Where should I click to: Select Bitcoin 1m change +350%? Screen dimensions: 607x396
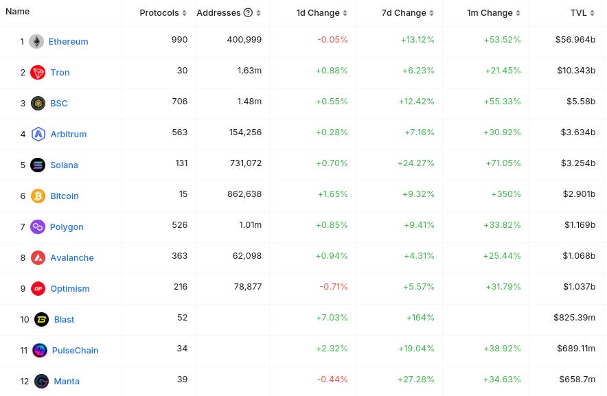pos(506,194)
